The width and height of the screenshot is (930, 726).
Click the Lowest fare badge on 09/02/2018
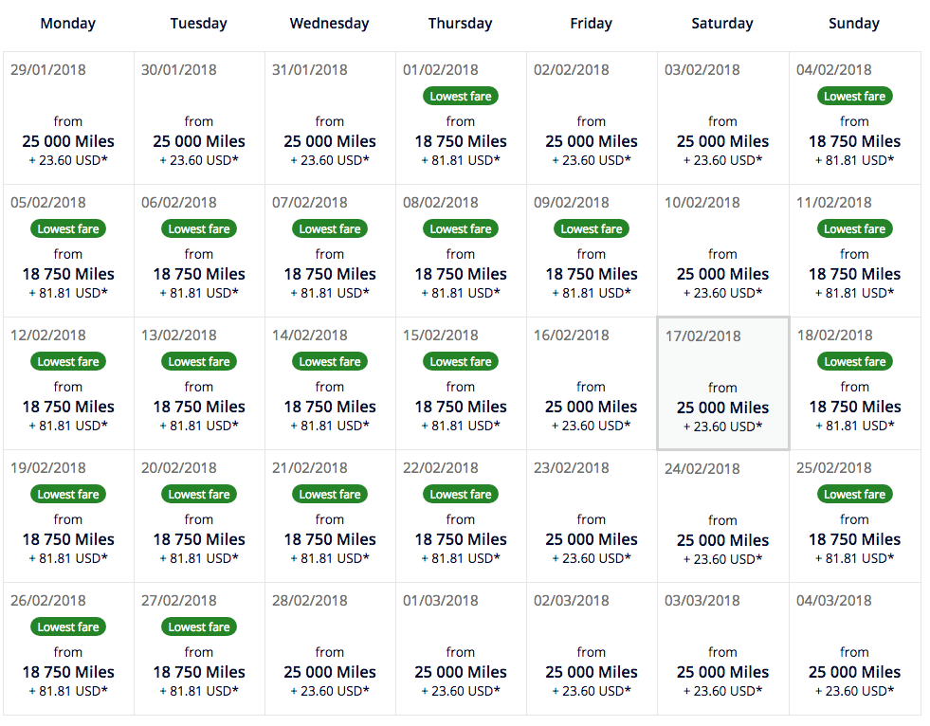(592, 228)
